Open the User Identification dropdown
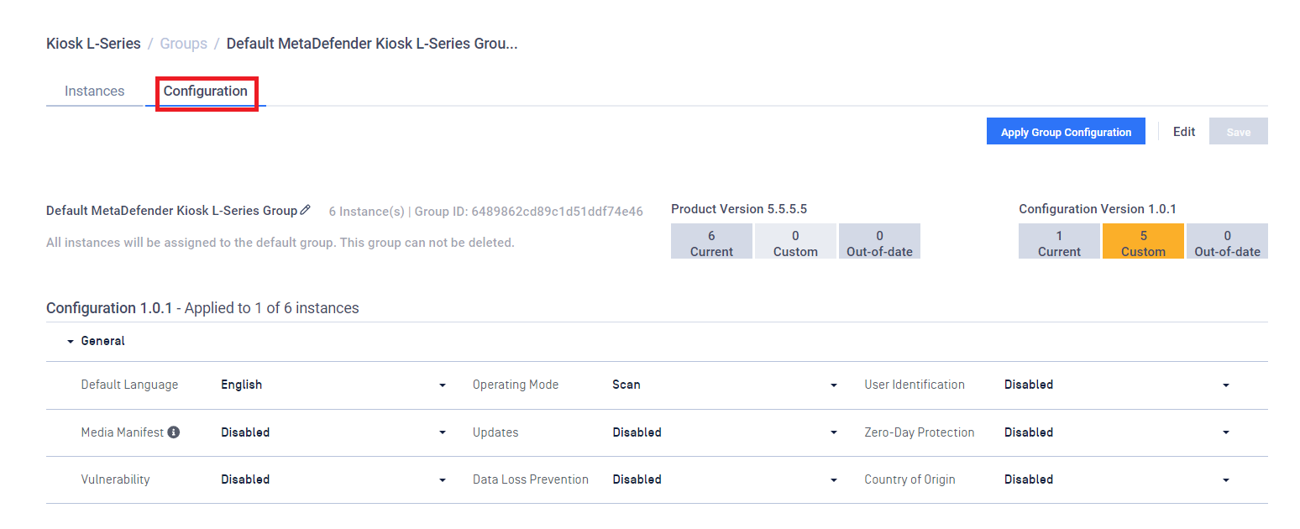The width and height of the screenshot is (1300, 529). pyautogui.click(x=1117, y=385)
